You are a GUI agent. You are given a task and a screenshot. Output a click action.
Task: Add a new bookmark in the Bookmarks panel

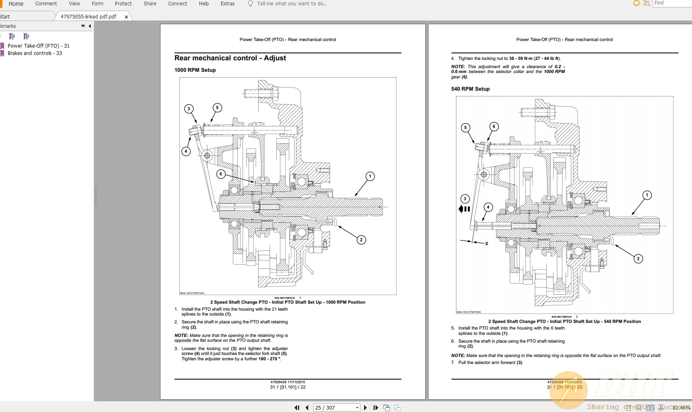pos(12,36)
